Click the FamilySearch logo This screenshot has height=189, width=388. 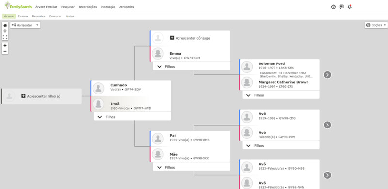point(18,6)
